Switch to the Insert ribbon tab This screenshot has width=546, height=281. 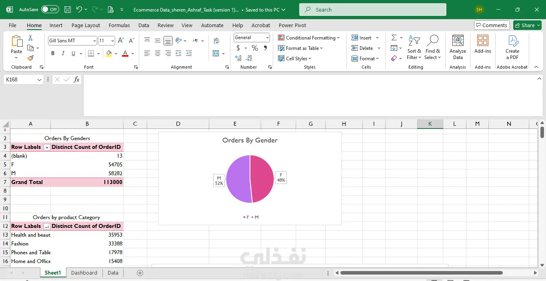click(56, 25)
